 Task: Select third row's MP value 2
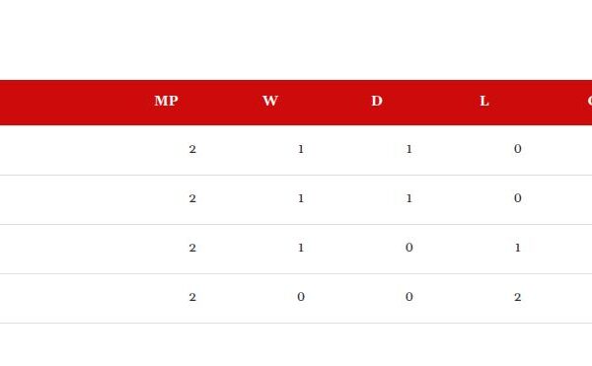pos(192,248)
